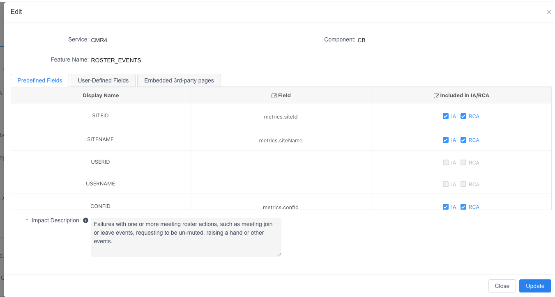Select the Predefined Fields tab

pyautogui.click(x=40, y=80)
